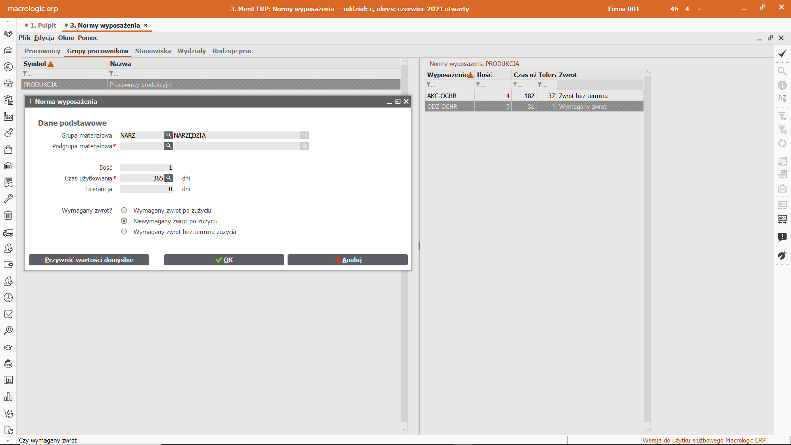Click lookup icon next to Grupa materiałowa NARZ
The image size is (791, 445).
tap(168, 135)
